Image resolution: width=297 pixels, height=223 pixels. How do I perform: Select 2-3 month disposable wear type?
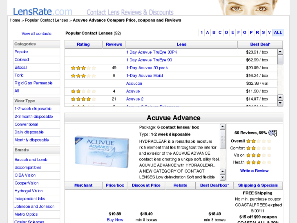(33, 117)
